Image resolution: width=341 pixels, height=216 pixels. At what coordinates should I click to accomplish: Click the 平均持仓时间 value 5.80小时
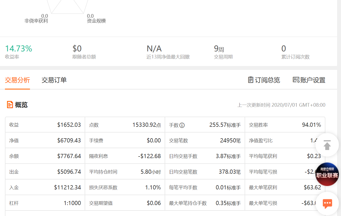[151, 172]
